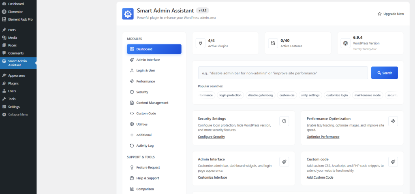Click the v1.5.2 version badge
Image resolution: width=415 pixels, height=194 pixels.
click(203, 11)
